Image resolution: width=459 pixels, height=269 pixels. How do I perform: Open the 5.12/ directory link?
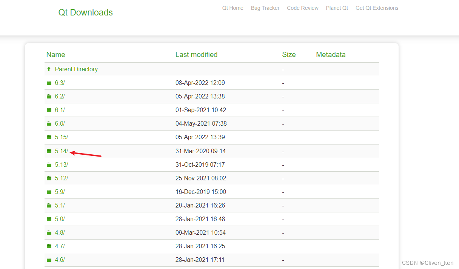[x=62, y=178]
